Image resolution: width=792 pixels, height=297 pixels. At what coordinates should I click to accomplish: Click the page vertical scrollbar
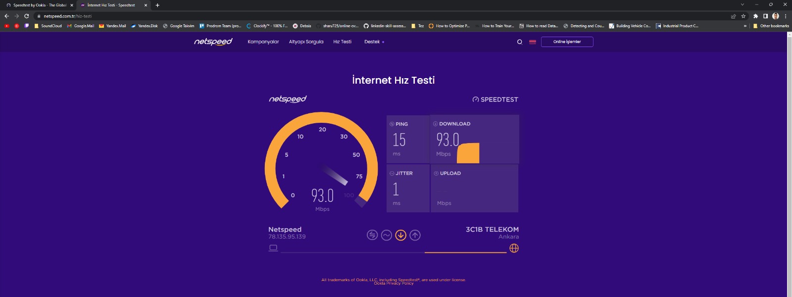click(790, 164)
